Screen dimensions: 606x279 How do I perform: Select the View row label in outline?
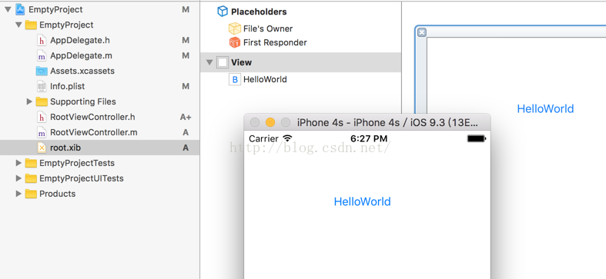242,62
